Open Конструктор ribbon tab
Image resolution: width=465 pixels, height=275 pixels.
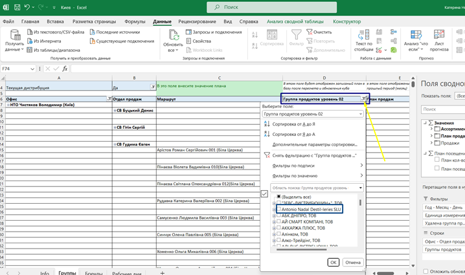346,21
